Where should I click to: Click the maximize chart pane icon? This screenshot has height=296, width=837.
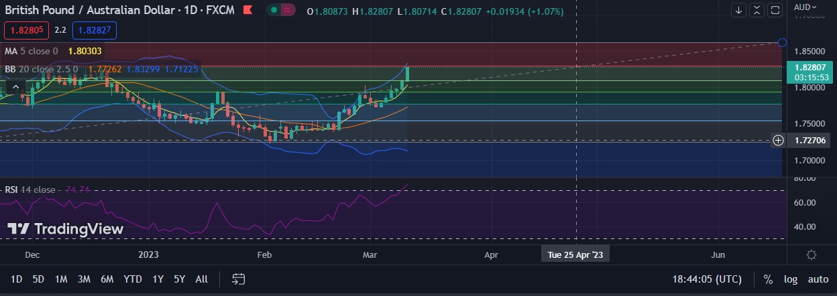[x=775, y=10]
